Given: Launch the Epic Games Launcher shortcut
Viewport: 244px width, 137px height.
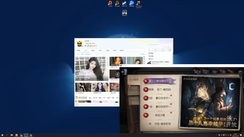Looking at the screenshot, I should tap(139, 4).
